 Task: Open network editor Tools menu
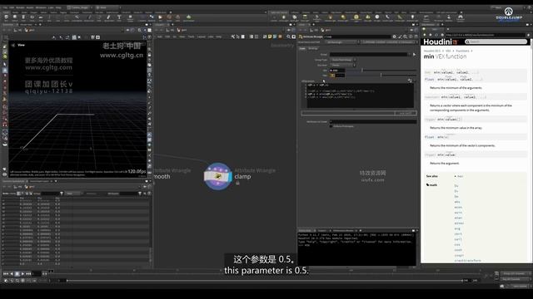click(192, 37)
